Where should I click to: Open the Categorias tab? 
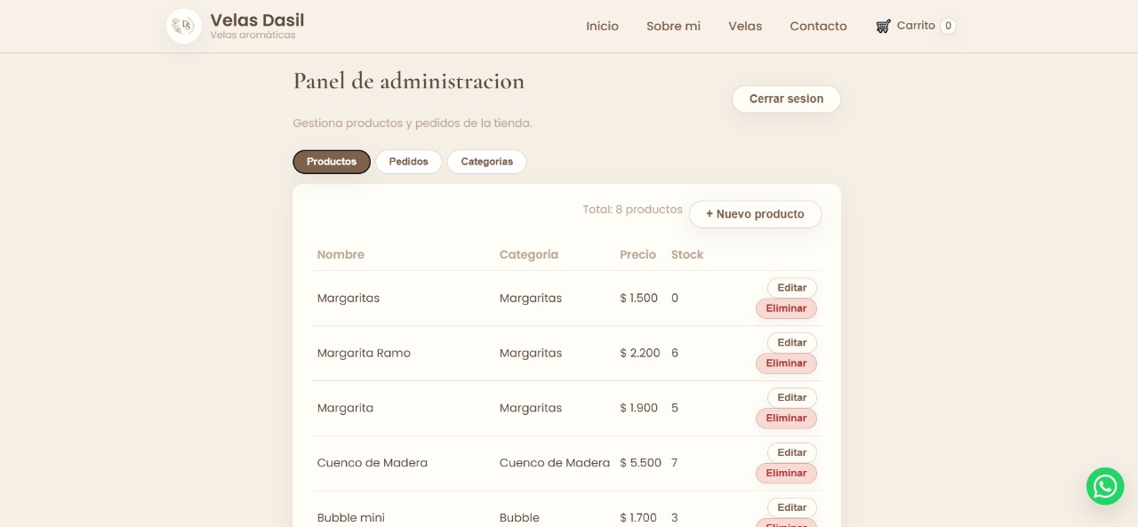pos(486,161)
